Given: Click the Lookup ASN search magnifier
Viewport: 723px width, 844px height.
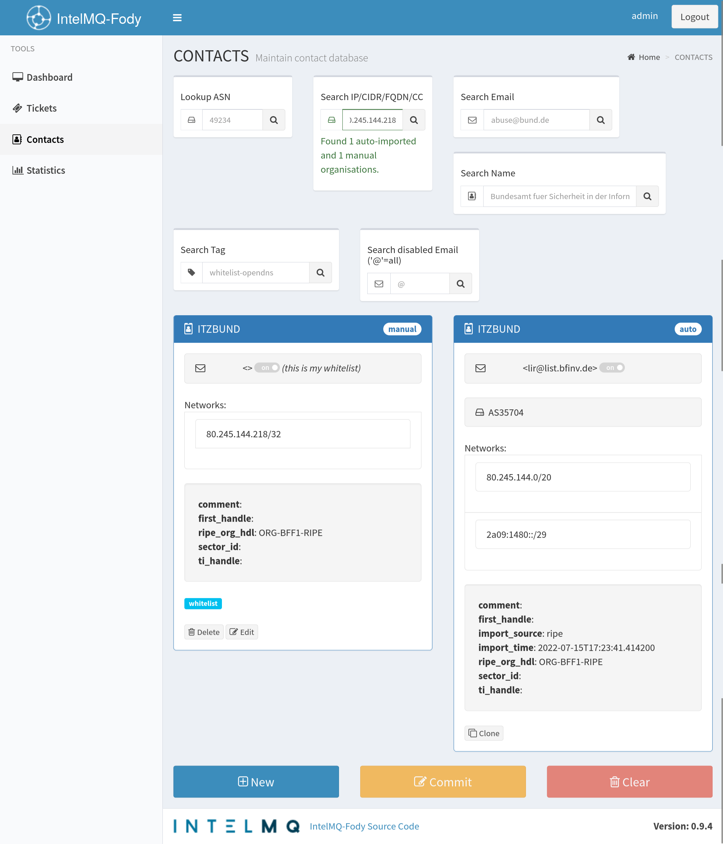Looking at the screenshot, I should (x=274, y=120).
